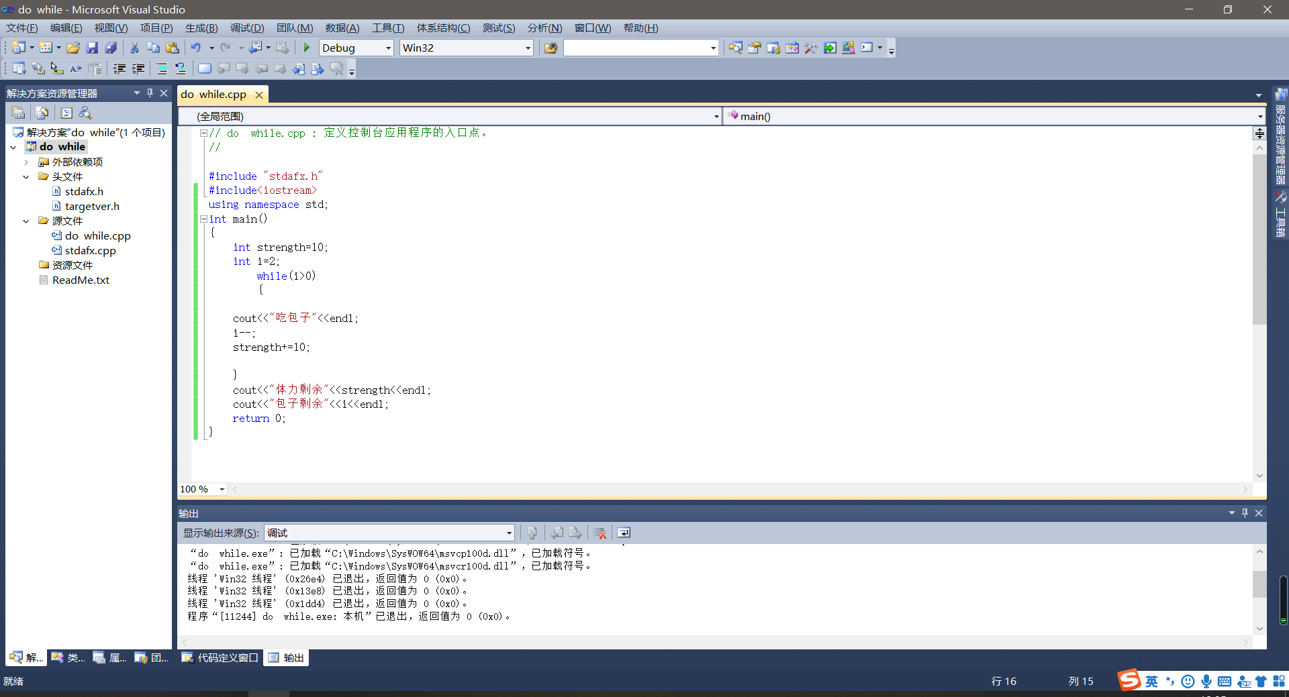Toggle bookmark on current line icon
The width and height of the screenshot is (1289, 697).
[x=205, y=68]
